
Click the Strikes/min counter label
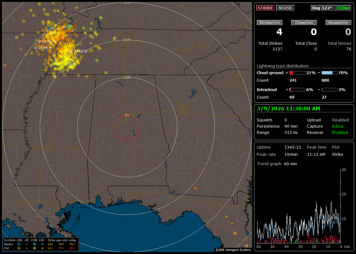coord(270,23)
